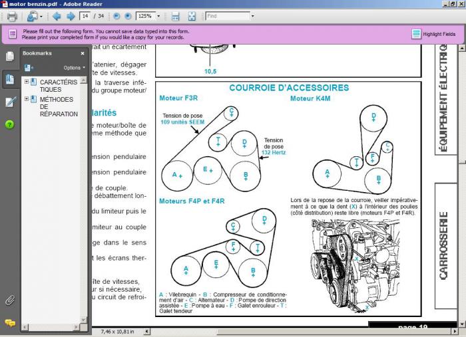This screenshot has width=466, height=337.
Task: Open the Signatures side panel
Action: tap(10, 102)
